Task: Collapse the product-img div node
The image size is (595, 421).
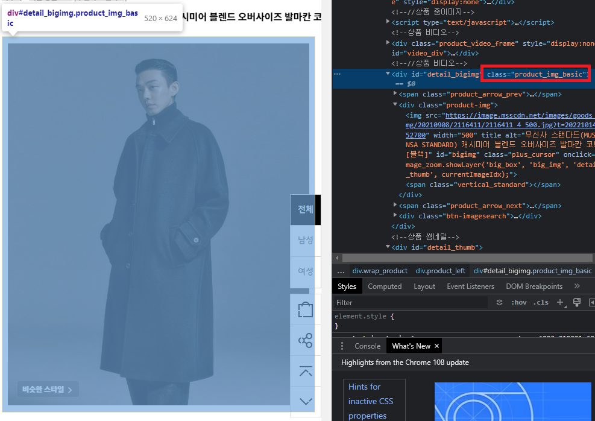Action: point(395,104)
